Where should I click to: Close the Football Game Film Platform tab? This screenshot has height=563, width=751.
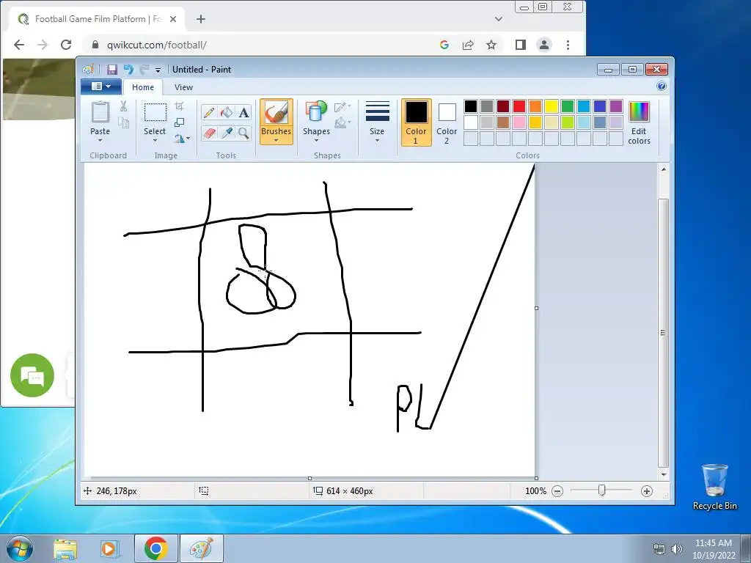173,19
